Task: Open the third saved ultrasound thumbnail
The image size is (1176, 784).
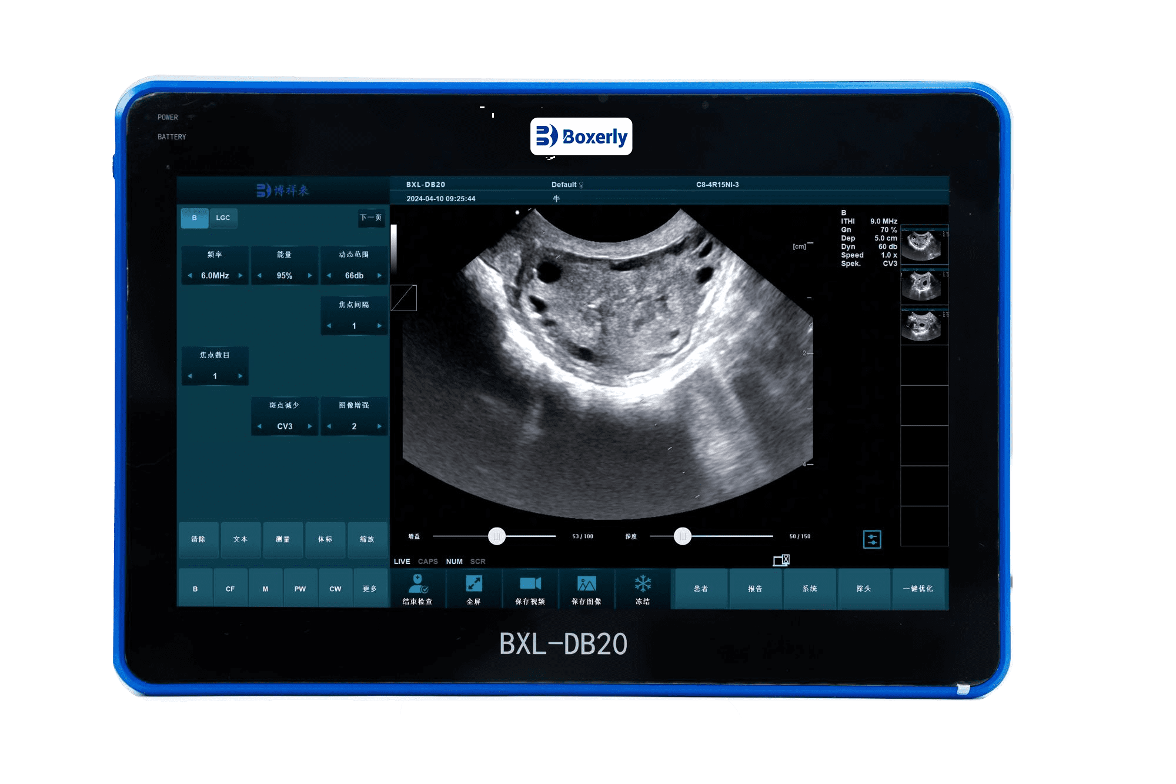Action: [924, 325]
